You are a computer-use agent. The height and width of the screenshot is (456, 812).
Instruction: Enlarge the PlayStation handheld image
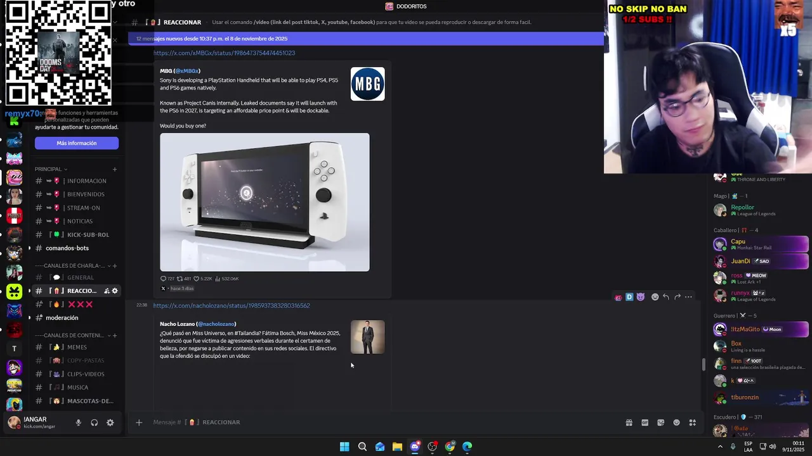pyautogui.click(x=265, y=202)
